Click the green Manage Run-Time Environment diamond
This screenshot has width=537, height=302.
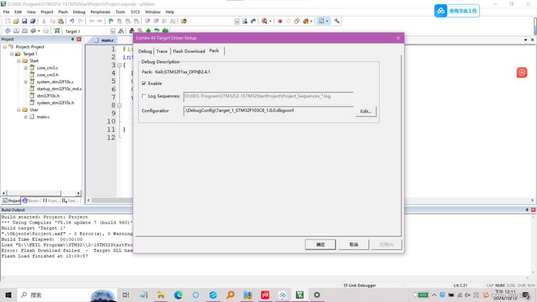pos(148,31)
